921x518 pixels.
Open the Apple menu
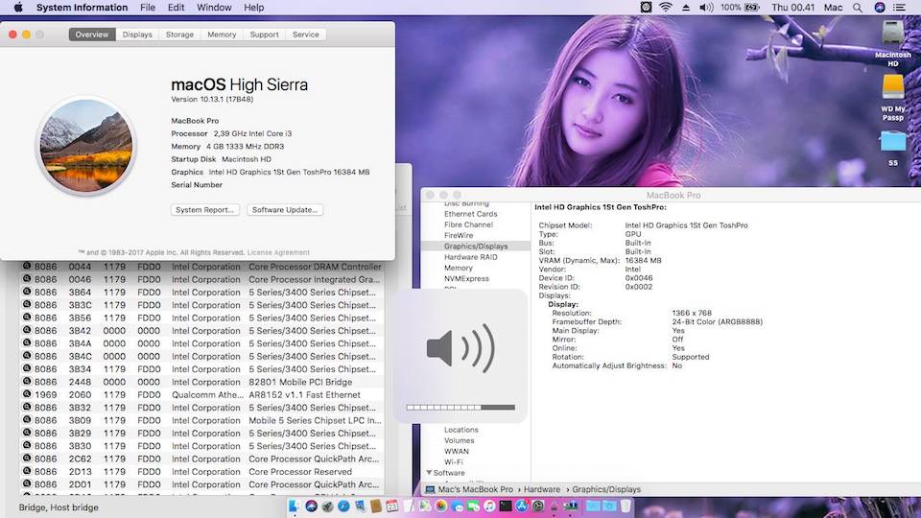[18, 8]
